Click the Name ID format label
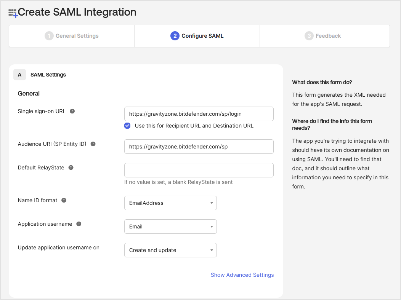This screenshot has width=401, height=300. coord(37,200)
